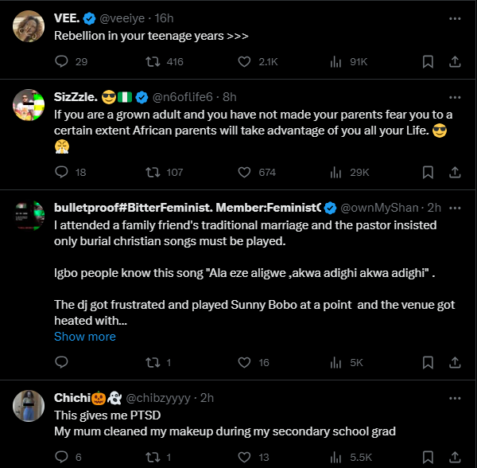The height and width of the screenshot is (468, 477).
Task: View analytics for SizZzle.'s 29K views tweet
Action: pyautogui.click(x=335, y=172)
